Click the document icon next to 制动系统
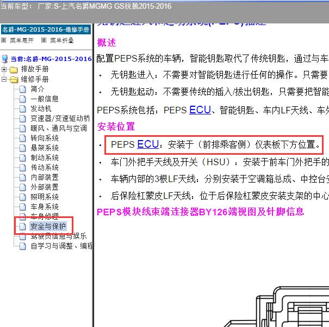 pyautogui.click(x=23, y=158)
